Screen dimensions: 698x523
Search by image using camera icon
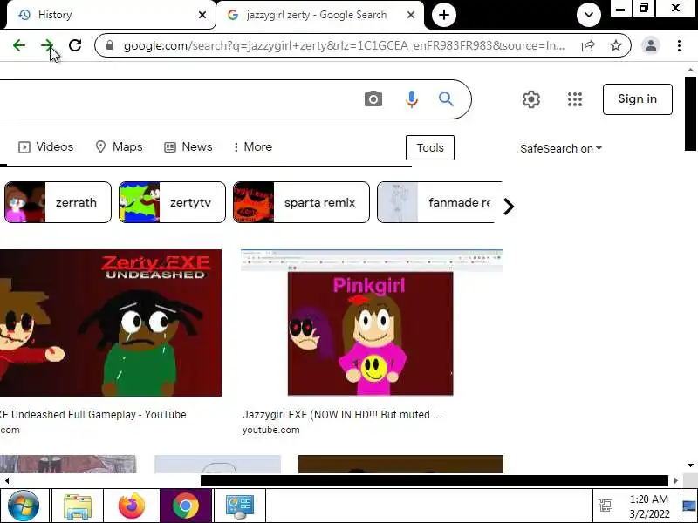[x=373, y=98]
